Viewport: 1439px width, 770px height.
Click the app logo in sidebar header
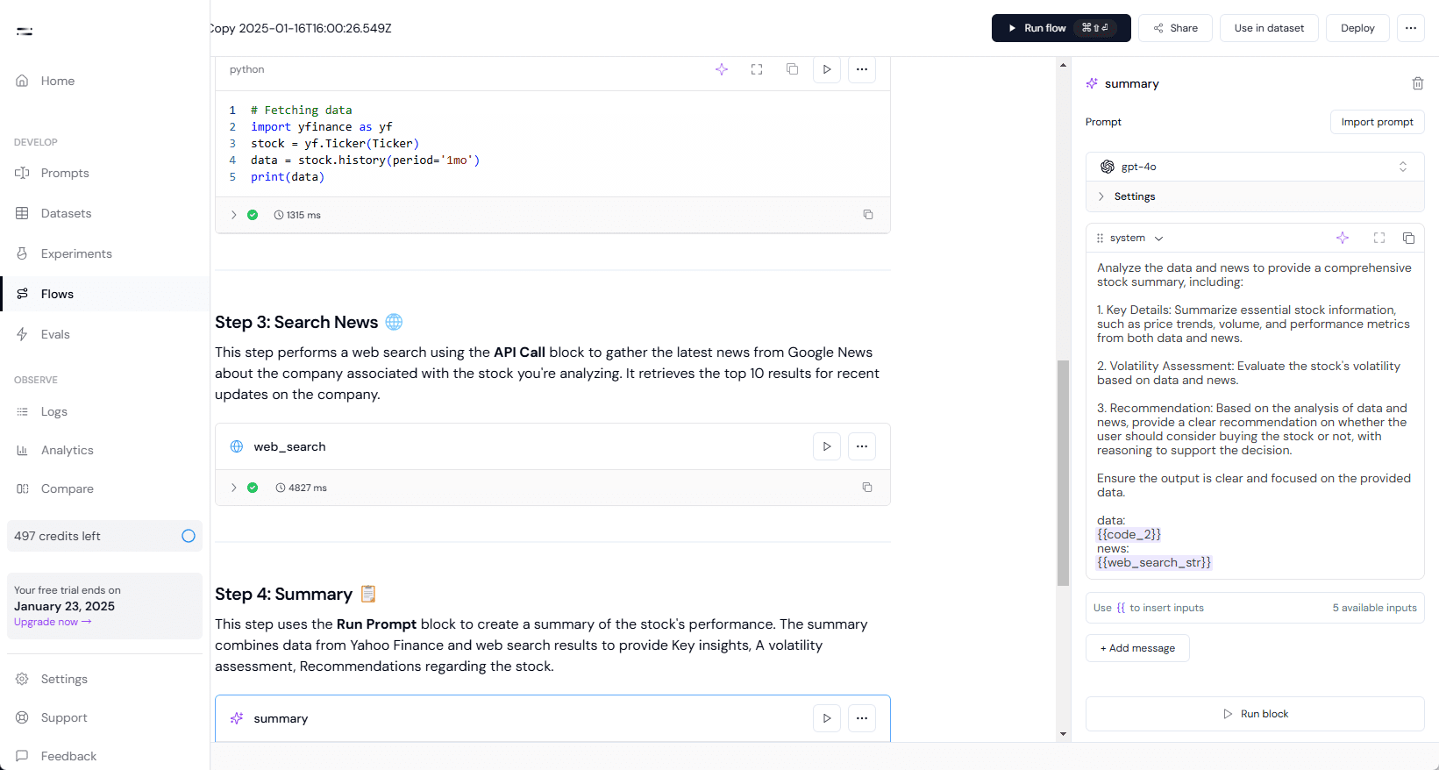pyautogui.click(x=25, y=32)
